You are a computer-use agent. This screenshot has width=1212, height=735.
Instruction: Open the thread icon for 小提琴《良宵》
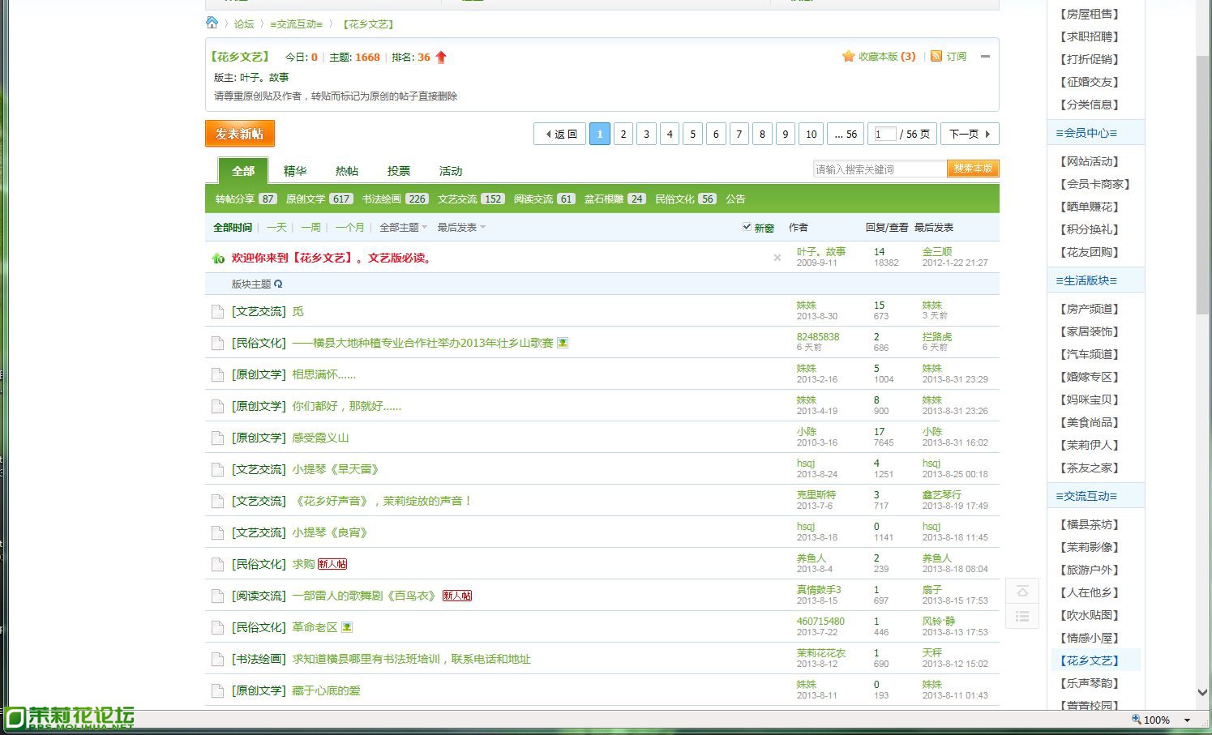(217, 533)
